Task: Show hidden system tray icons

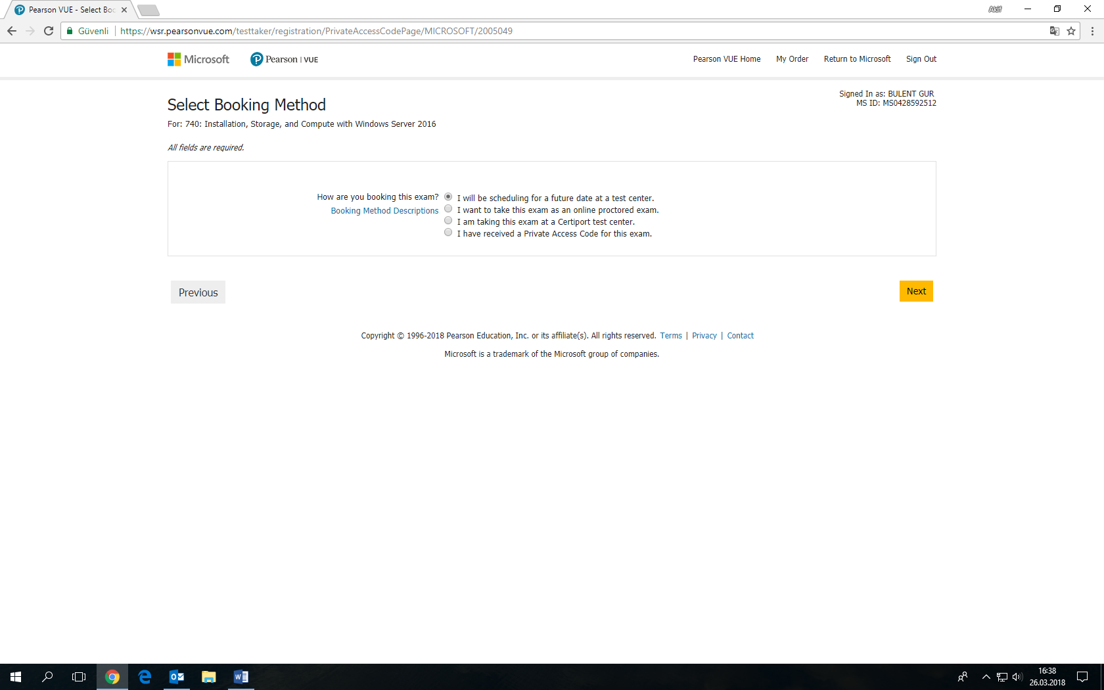Action: pyautogui.click(x=986, y=677)
